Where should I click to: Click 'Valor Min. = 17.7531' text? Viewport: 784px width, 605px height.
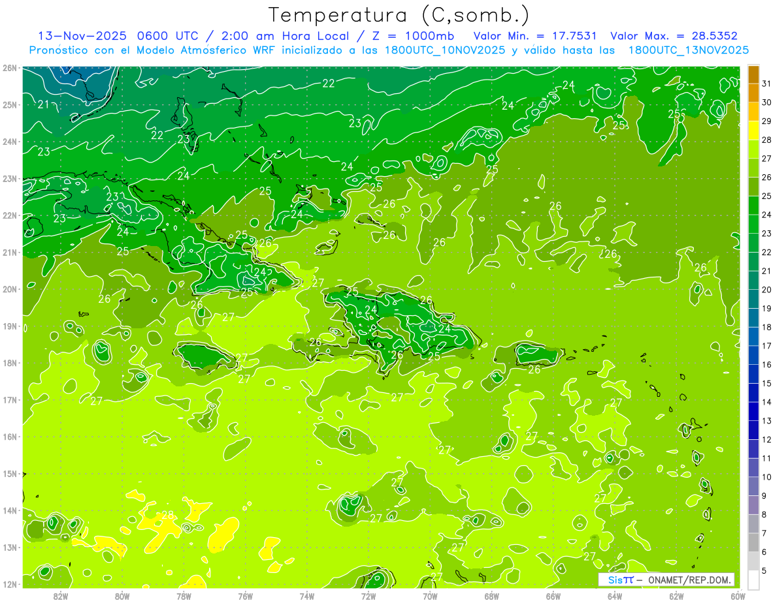tap(534, 36)
